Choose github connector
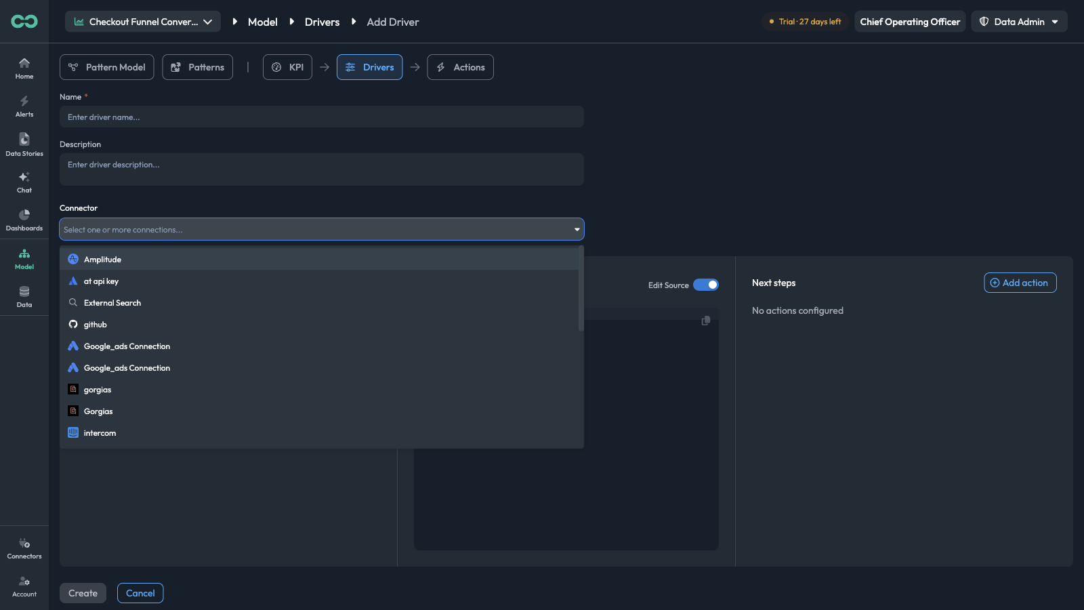 (x=319, y=325)
